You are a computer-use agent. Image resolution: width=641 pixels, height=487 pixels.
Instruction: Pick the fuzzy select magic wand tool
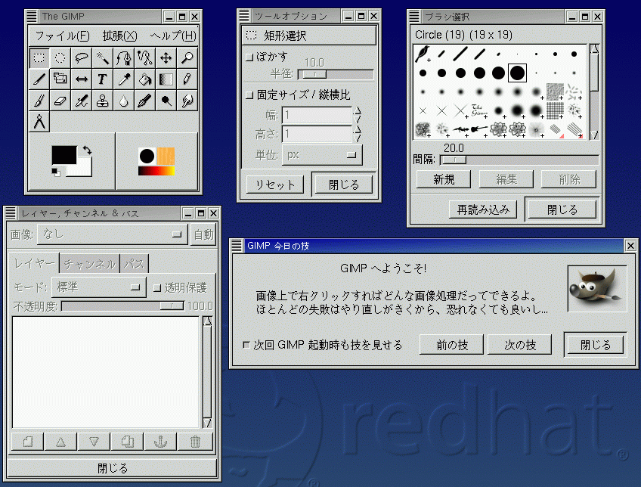[103, 57]
